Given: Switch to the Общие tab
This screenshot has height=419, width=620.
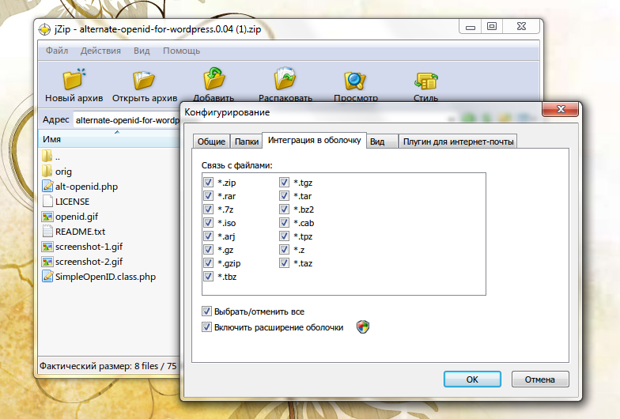Looking at the screenshot, I should 211,142.
